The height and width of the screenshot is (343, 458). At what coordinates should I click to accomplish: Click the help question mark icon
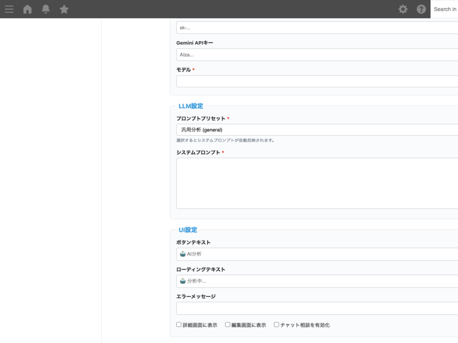pos(421,9)
